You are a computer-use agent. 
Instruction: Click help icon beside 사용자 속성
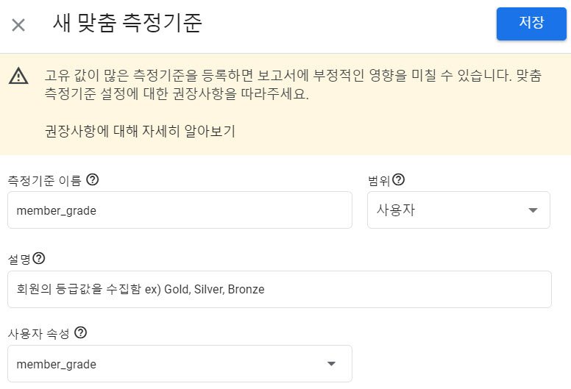[81, 332]
